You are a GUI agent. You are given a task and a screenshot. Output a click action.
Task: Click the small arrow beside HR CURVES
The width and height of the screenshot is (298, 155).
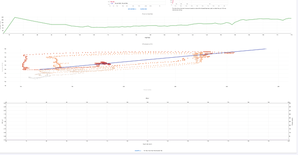coord(136,9)
